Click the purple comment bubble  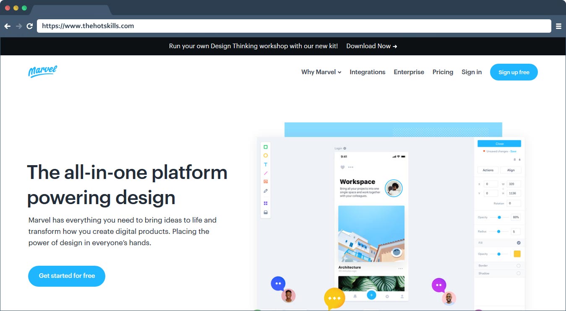(x=439, y=285)
